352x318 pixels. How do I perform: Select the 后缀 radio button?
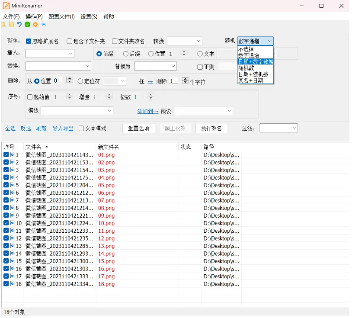(126, 54)
